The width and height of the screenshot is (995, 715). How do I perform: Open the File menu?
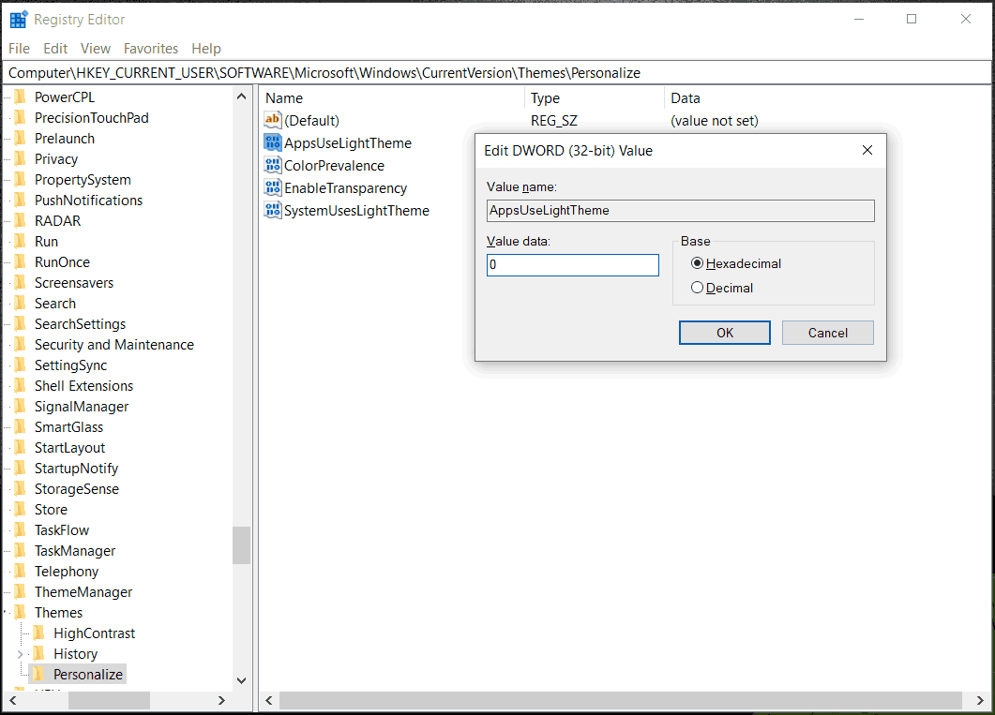click(x=19, y=48)
